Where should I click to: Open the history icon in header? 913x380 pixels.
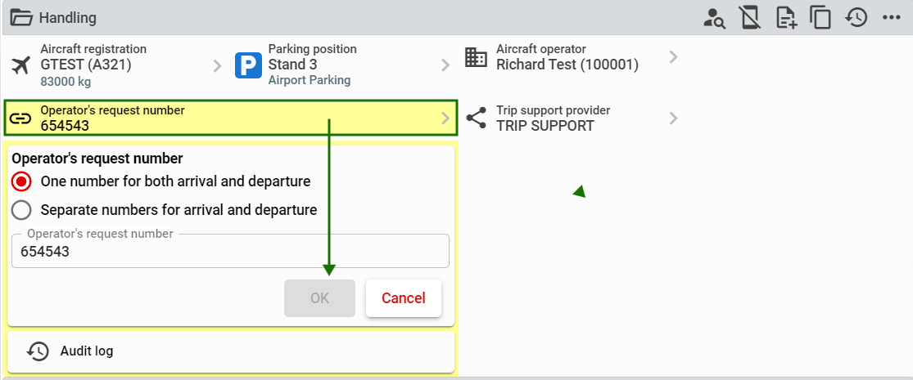coord(857,17)
